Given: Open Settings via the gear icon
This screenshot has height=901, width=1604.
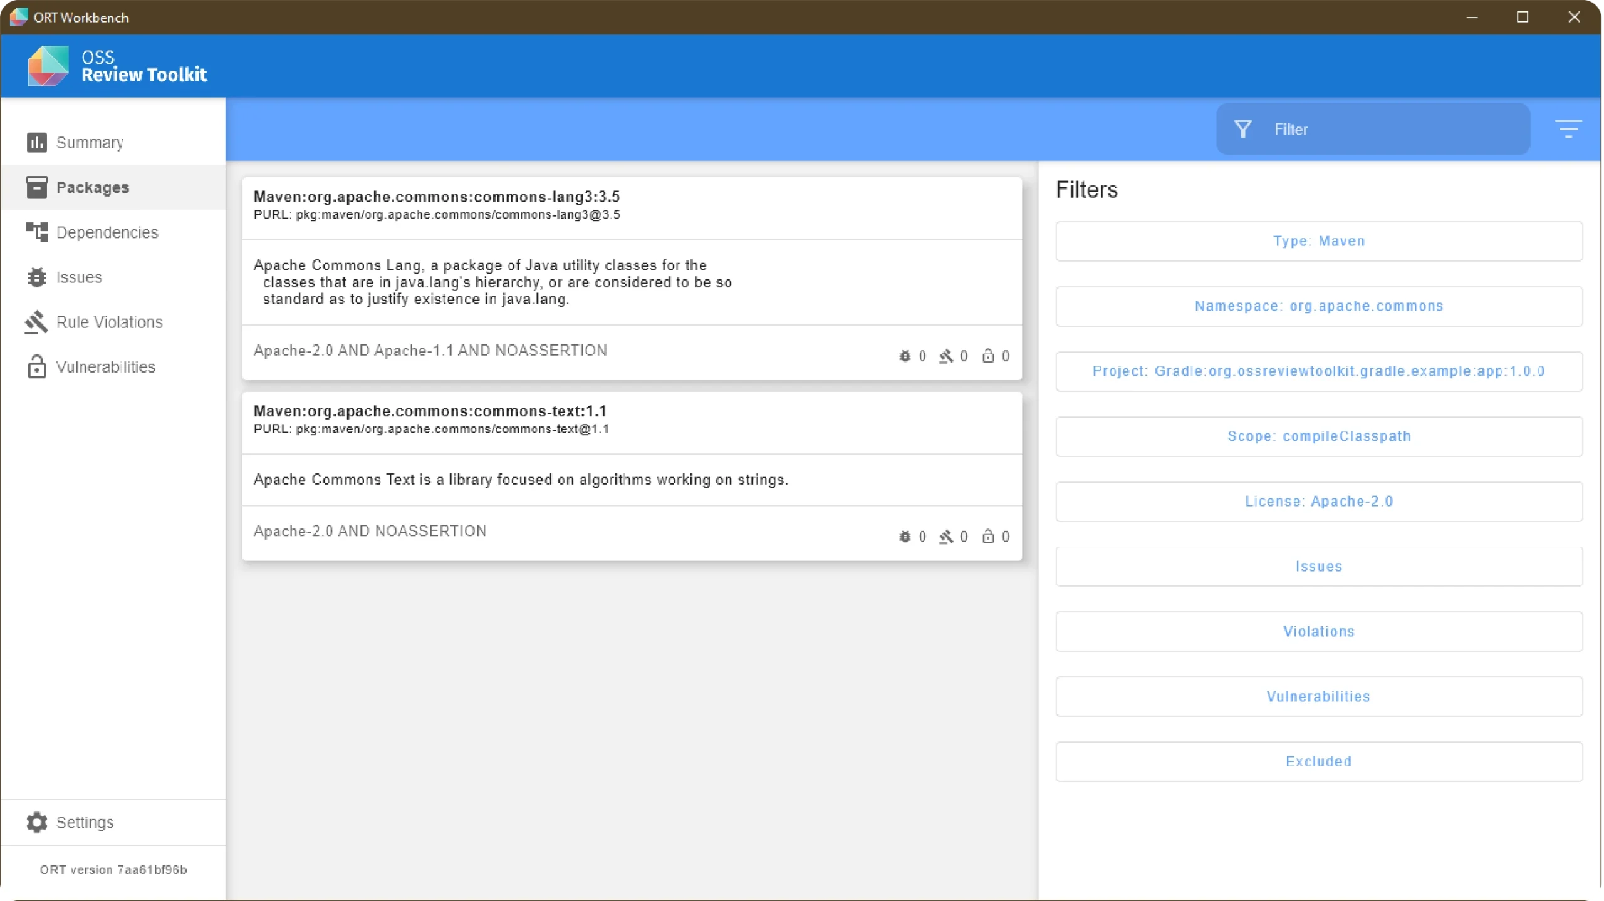Looking at the screenshot, I should [x=36, y=822].
